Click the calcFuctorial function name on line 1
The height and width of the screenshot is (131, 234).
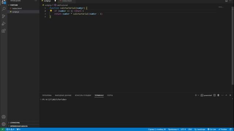click(x=68, y=8)
